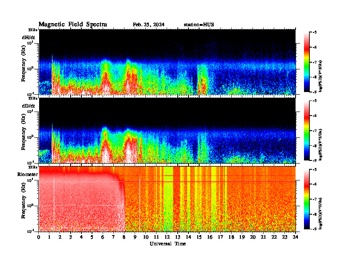Click hour '12' on the time axis
This screenshot has height=272, width=352.
pyautogui.click(x=167, y=237)
